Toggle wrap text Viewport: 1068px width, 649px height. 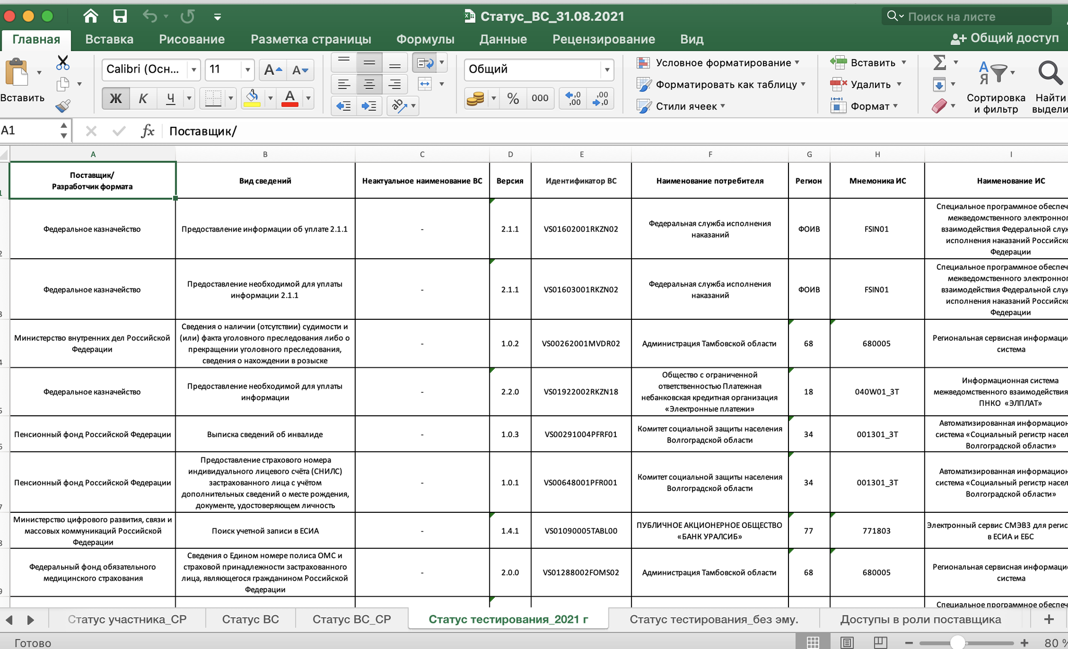click(425, 63)
